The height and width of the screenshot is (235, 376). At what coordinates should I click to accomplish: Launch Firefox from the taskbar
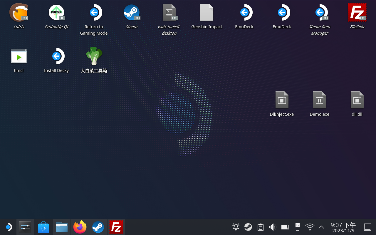(x=80, y=227)
